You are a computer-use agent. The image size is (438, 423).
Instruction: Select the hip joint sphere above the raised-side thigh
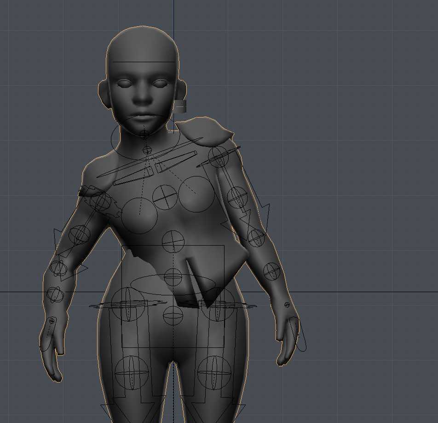(x=218, y=304)
